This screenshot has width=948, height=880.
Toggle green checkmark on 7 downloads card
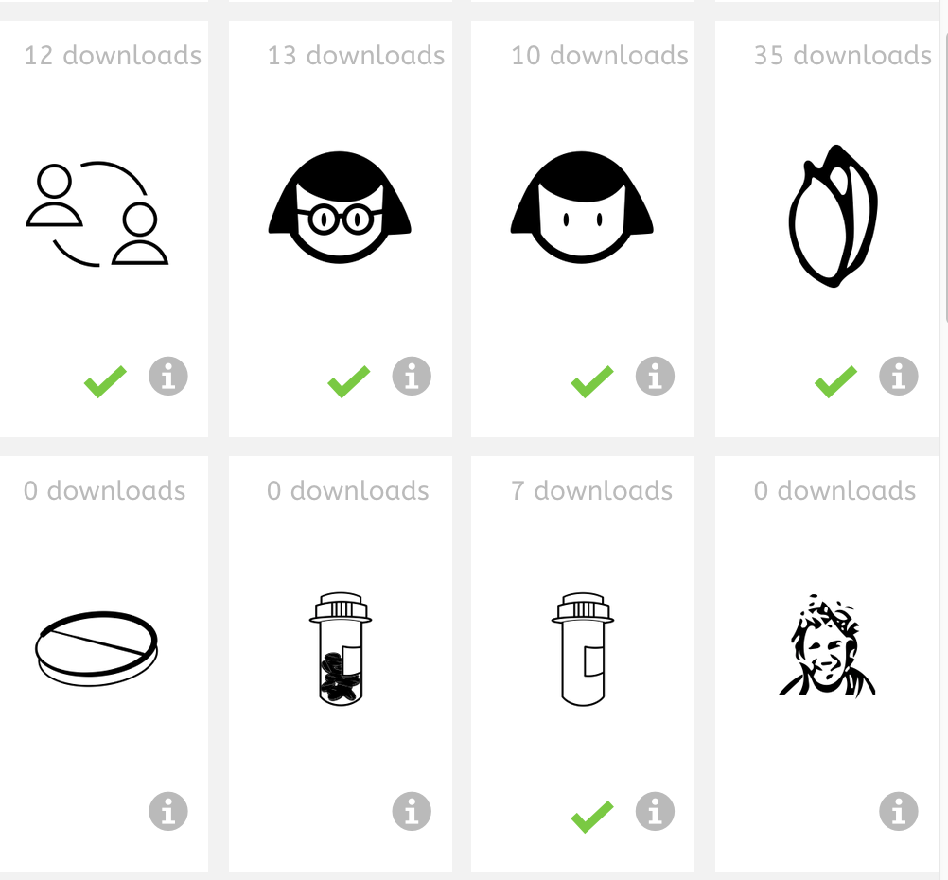[592, 818]
